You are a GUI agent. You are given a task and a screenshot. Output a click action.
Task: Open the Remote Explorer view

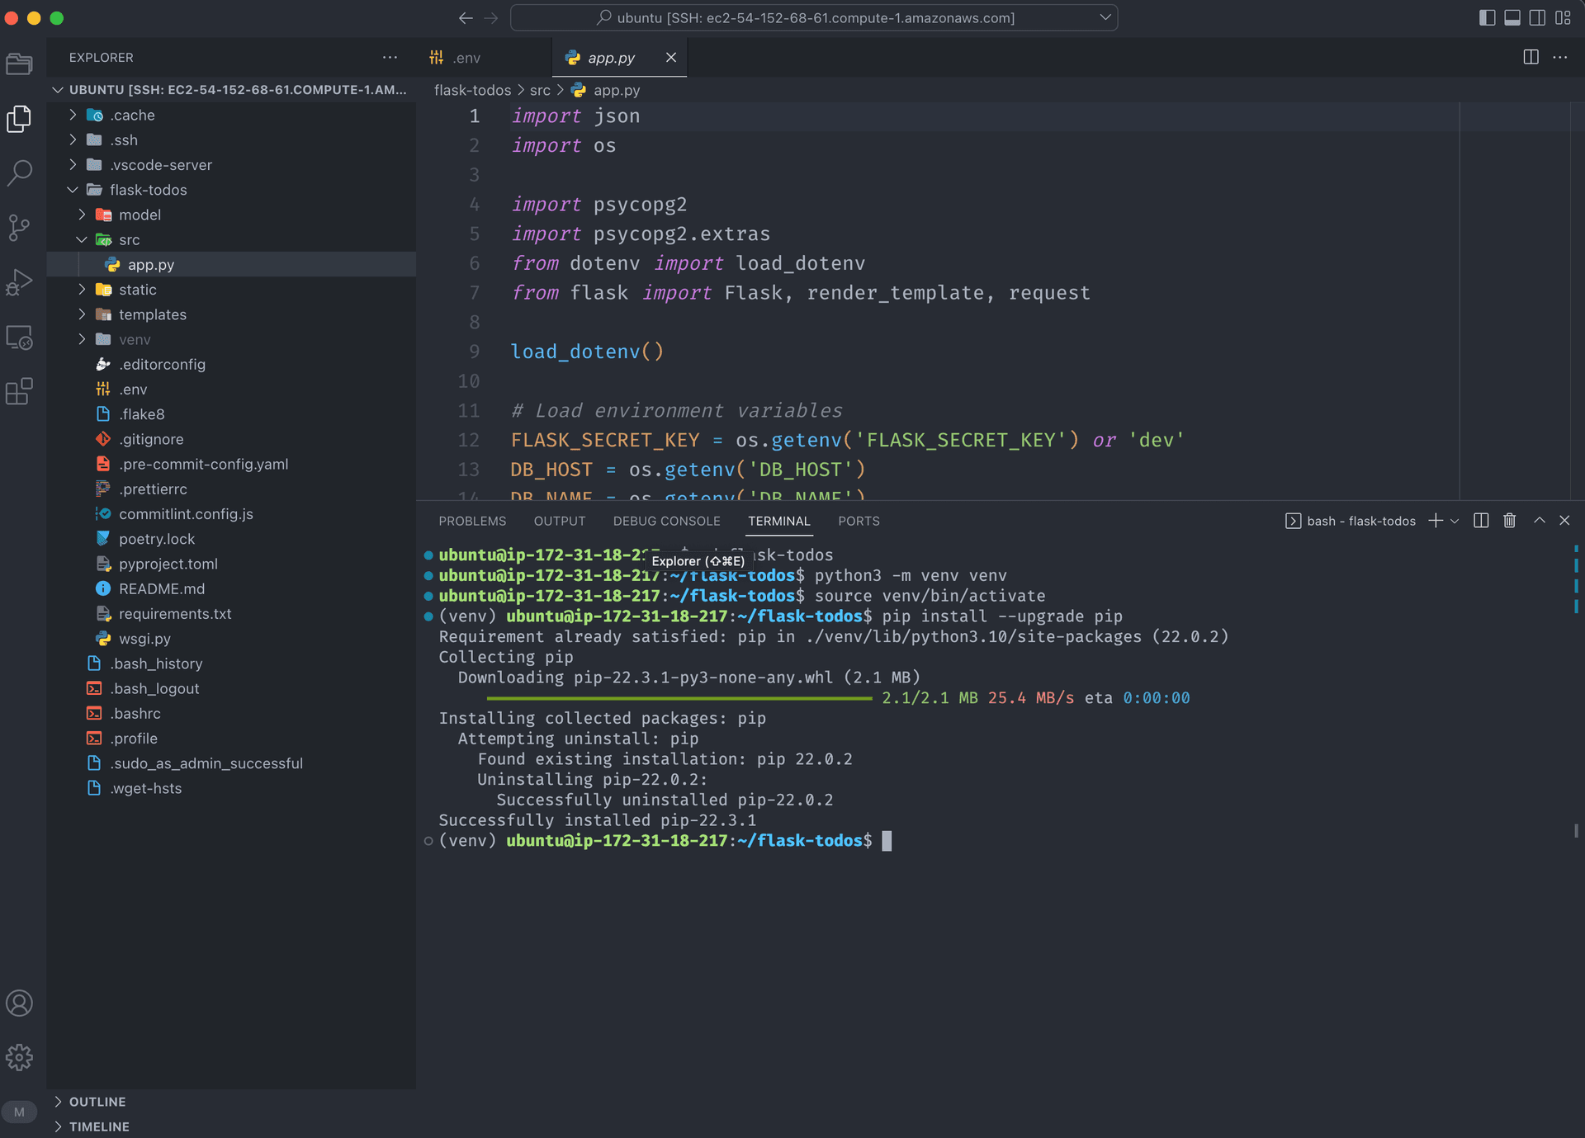pos(19,337)
